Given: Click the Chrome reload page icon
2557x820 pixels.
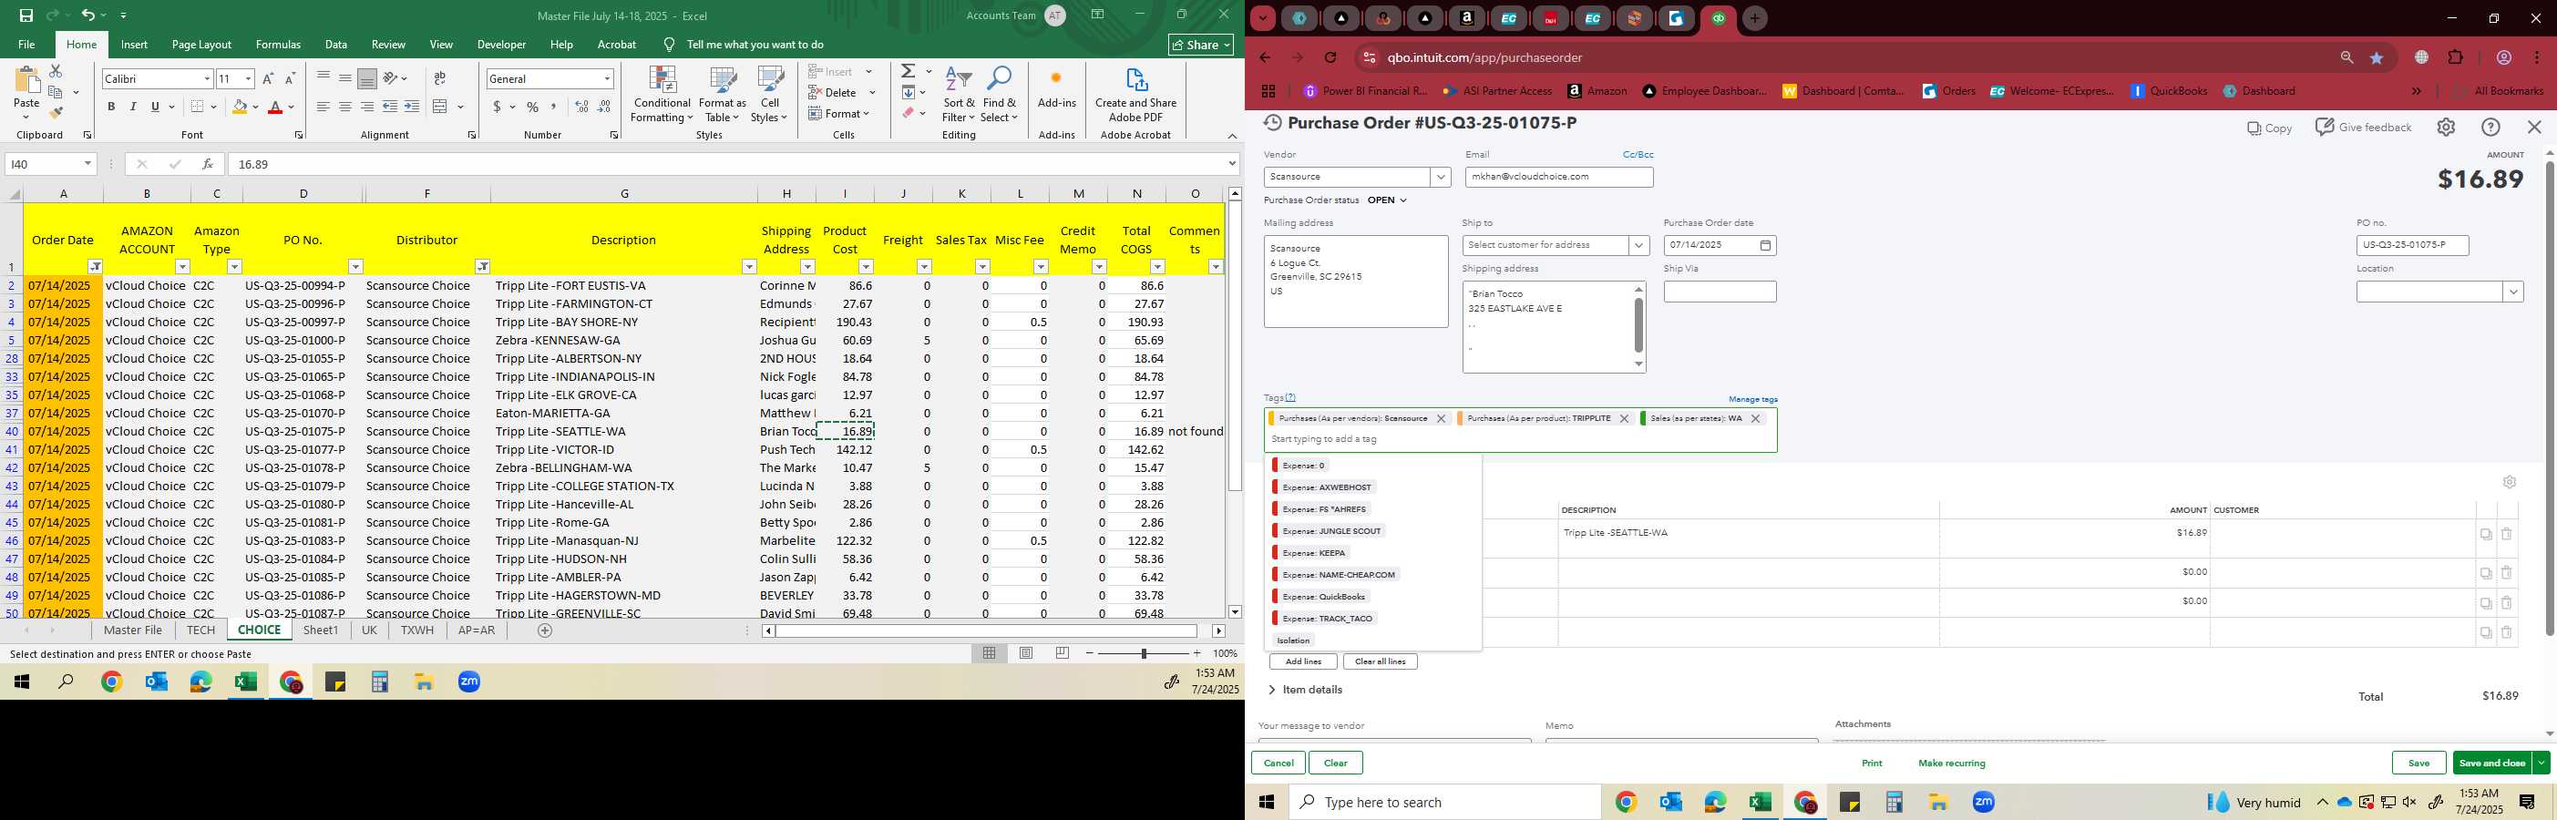Looking at the screenshot, I should (x=1331, y=57).
